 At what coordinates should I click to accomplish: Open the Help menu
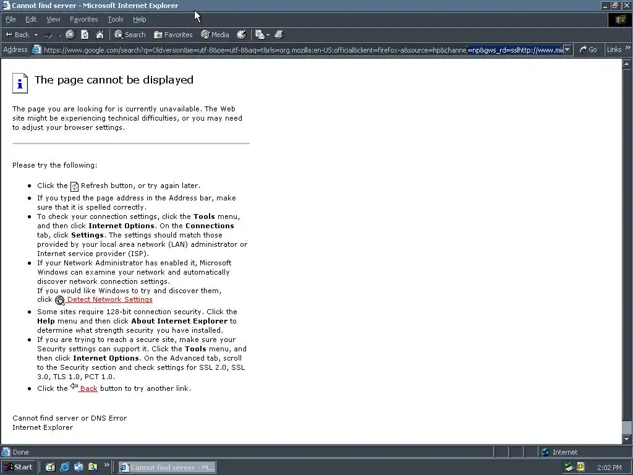[139, 19]
